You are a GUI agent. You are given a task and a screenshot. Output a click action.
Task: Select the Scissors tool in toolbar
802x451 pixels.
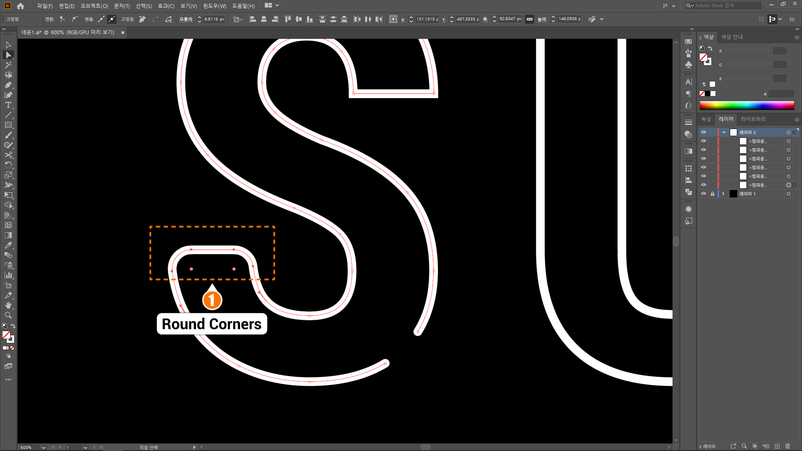tap(8, 155)
